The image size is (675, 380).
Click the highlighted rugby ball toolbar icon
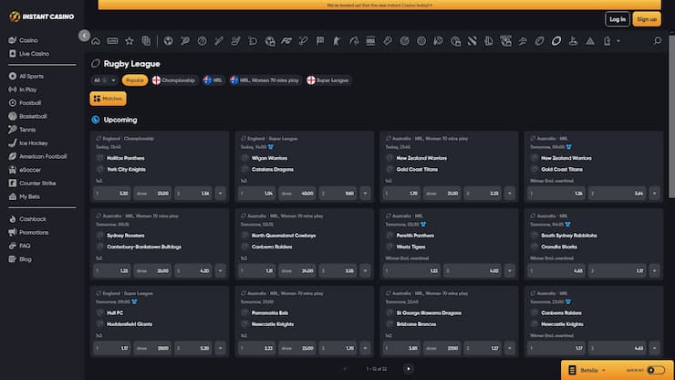[556, 41]
